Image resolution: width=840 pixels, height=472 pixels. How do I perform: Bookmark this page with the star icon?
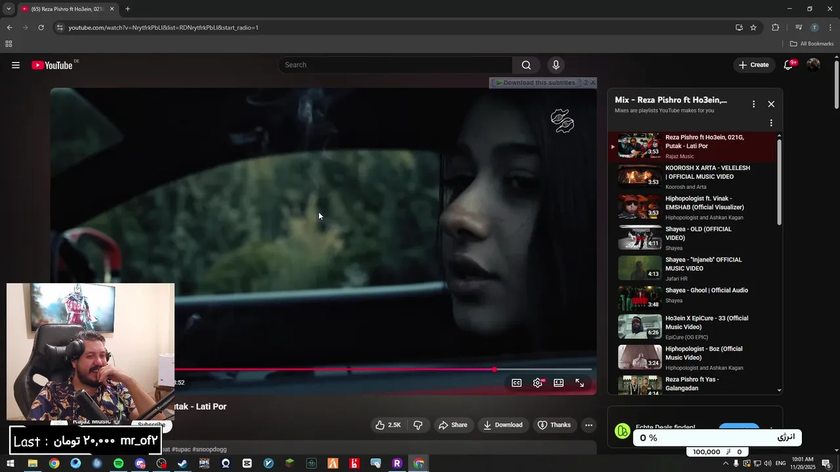(x=753, y=28)
